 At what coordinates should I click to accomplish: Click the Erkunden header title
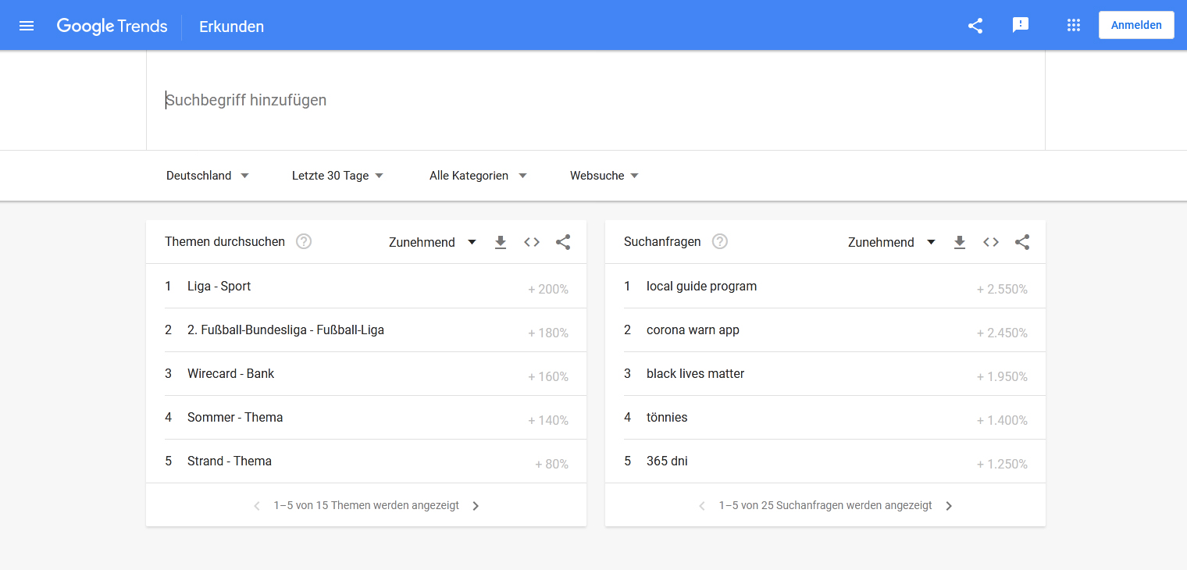pyautogui.click(x=231, y=27)
